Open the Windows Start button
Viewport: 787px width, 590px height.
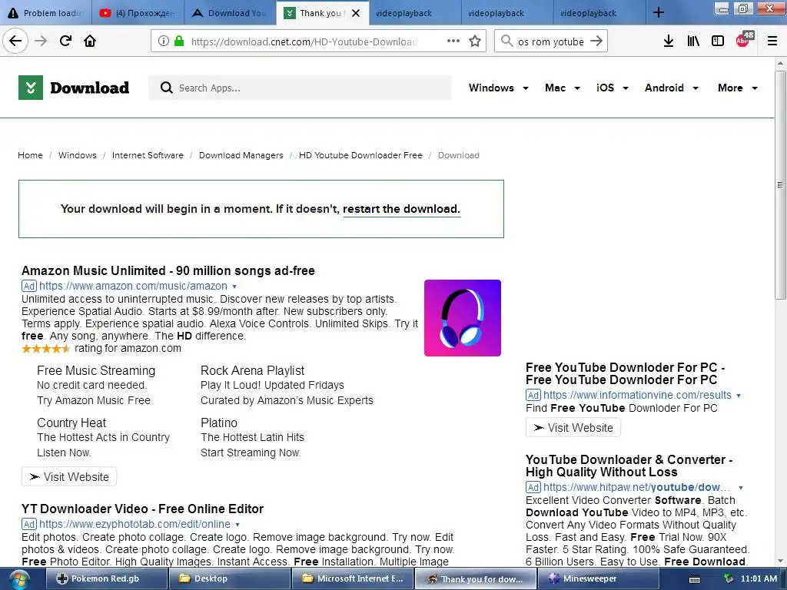pyautogui.click(x=18, y=579)
